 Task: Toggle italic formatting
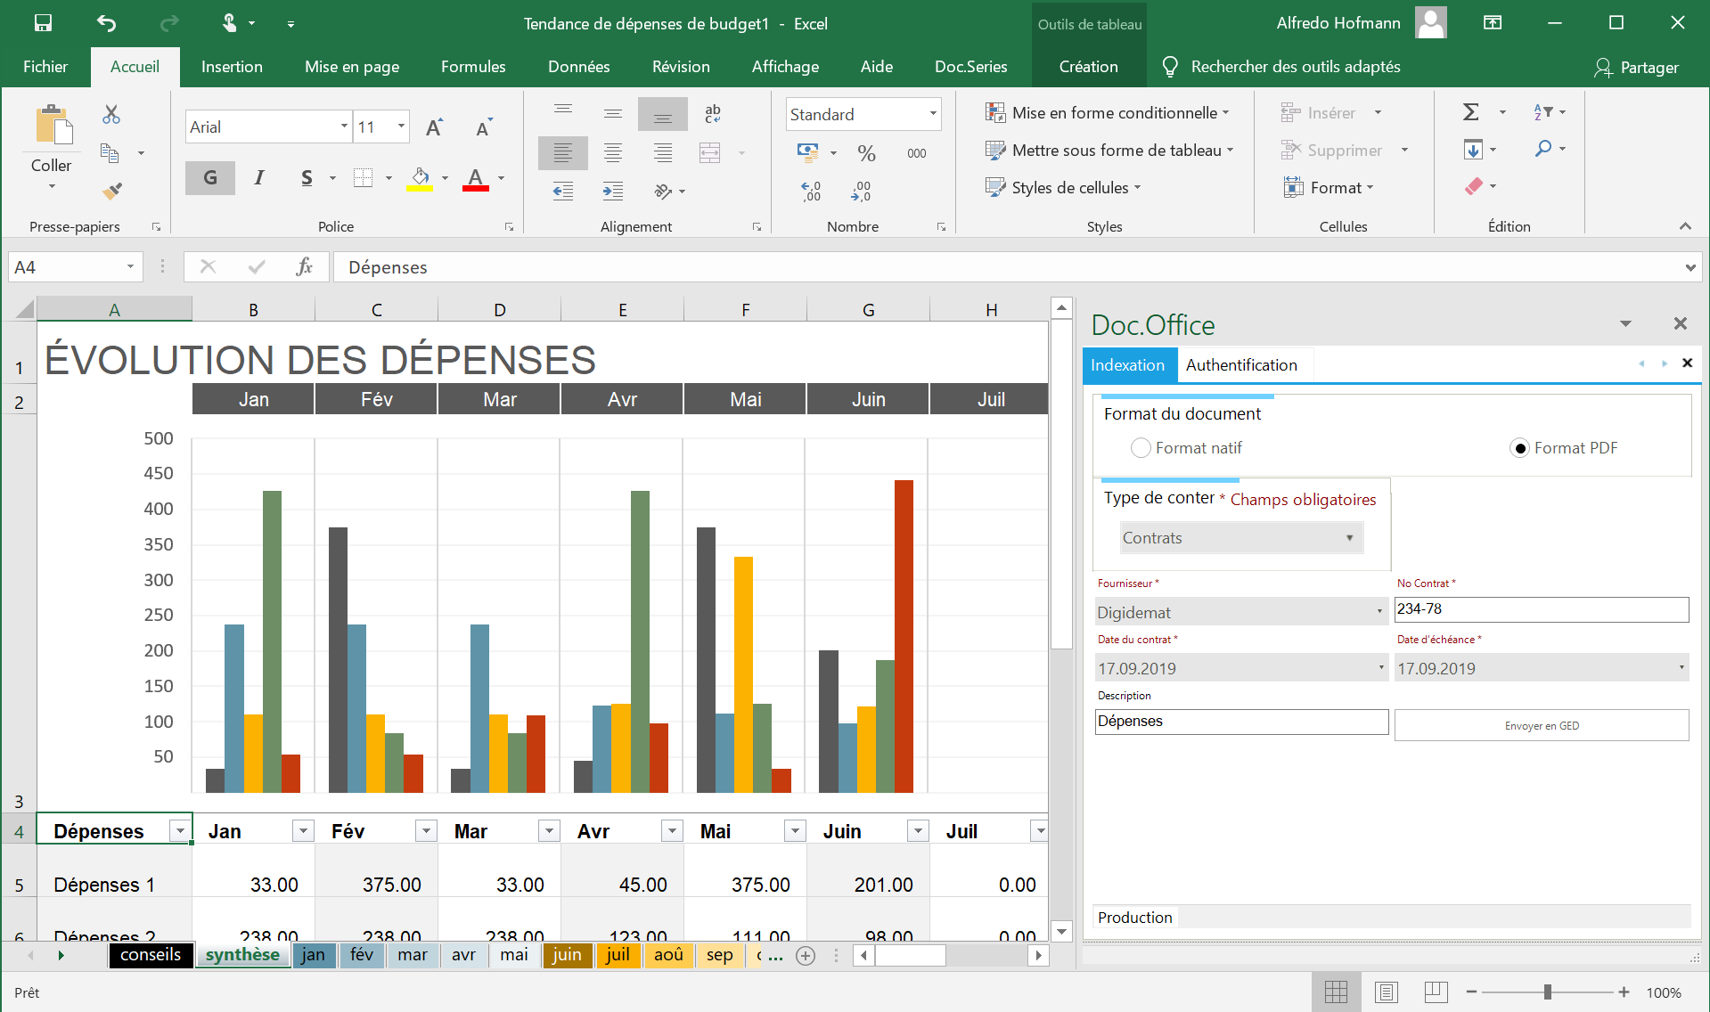258,177
